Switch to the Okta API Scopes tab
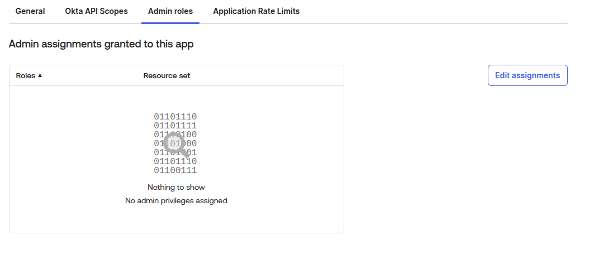The width and height of the screenshot is (599, 273). click(96, 11)
